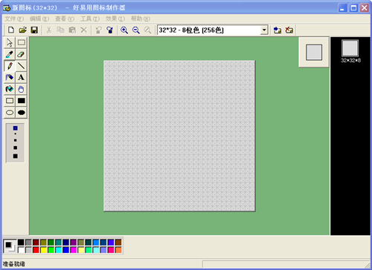Pick the purple palette swatch
Screen dimensions: 372x270
click(74, 243)
